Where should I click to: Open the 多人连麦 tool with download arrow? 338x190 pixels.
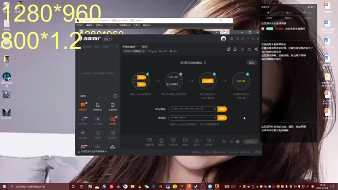tap(98, 120)
